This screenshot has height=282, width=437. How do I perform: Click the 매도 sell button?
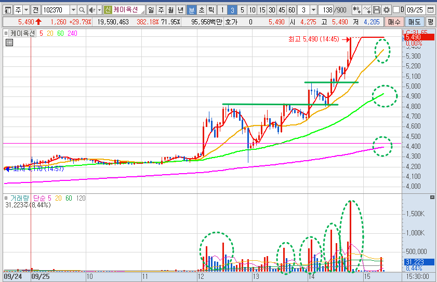tap(415, 22)
